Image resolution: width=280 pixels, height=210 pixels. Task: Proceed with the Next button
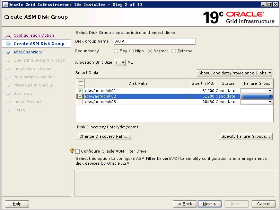click(210, 204)
